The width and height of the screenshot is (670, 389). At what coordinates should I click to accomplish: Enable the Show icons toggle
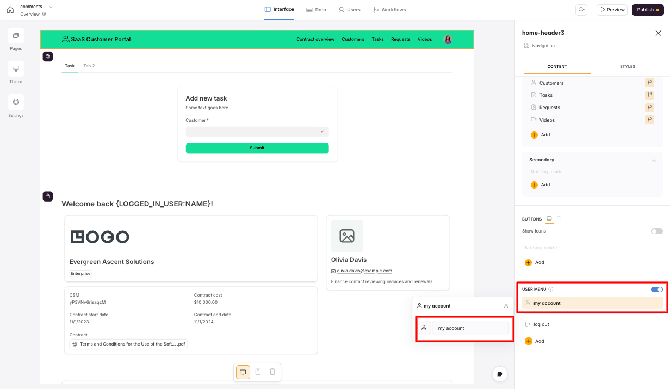tap(656, 231)
